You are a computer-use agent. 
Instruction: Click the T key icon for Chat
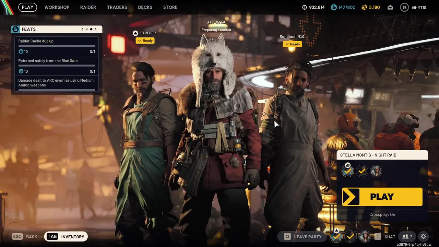[x=378, y=236]
